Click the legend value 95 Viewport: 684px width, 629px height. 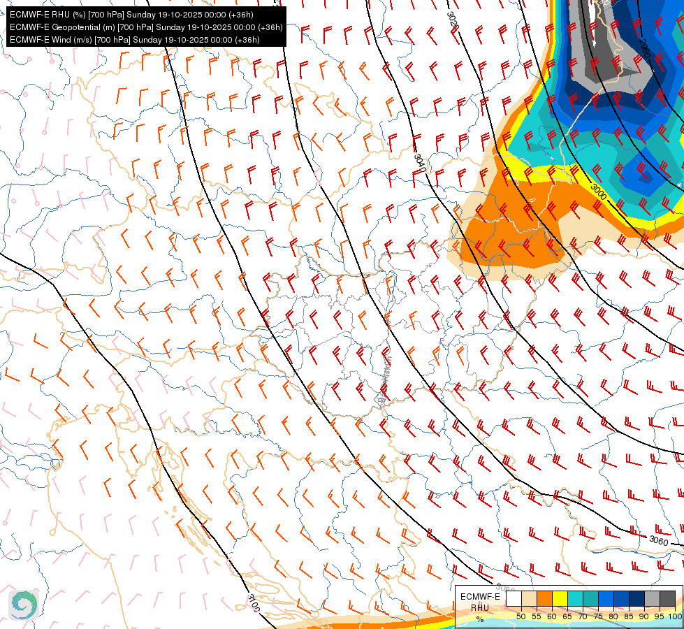tap(659, 616)
